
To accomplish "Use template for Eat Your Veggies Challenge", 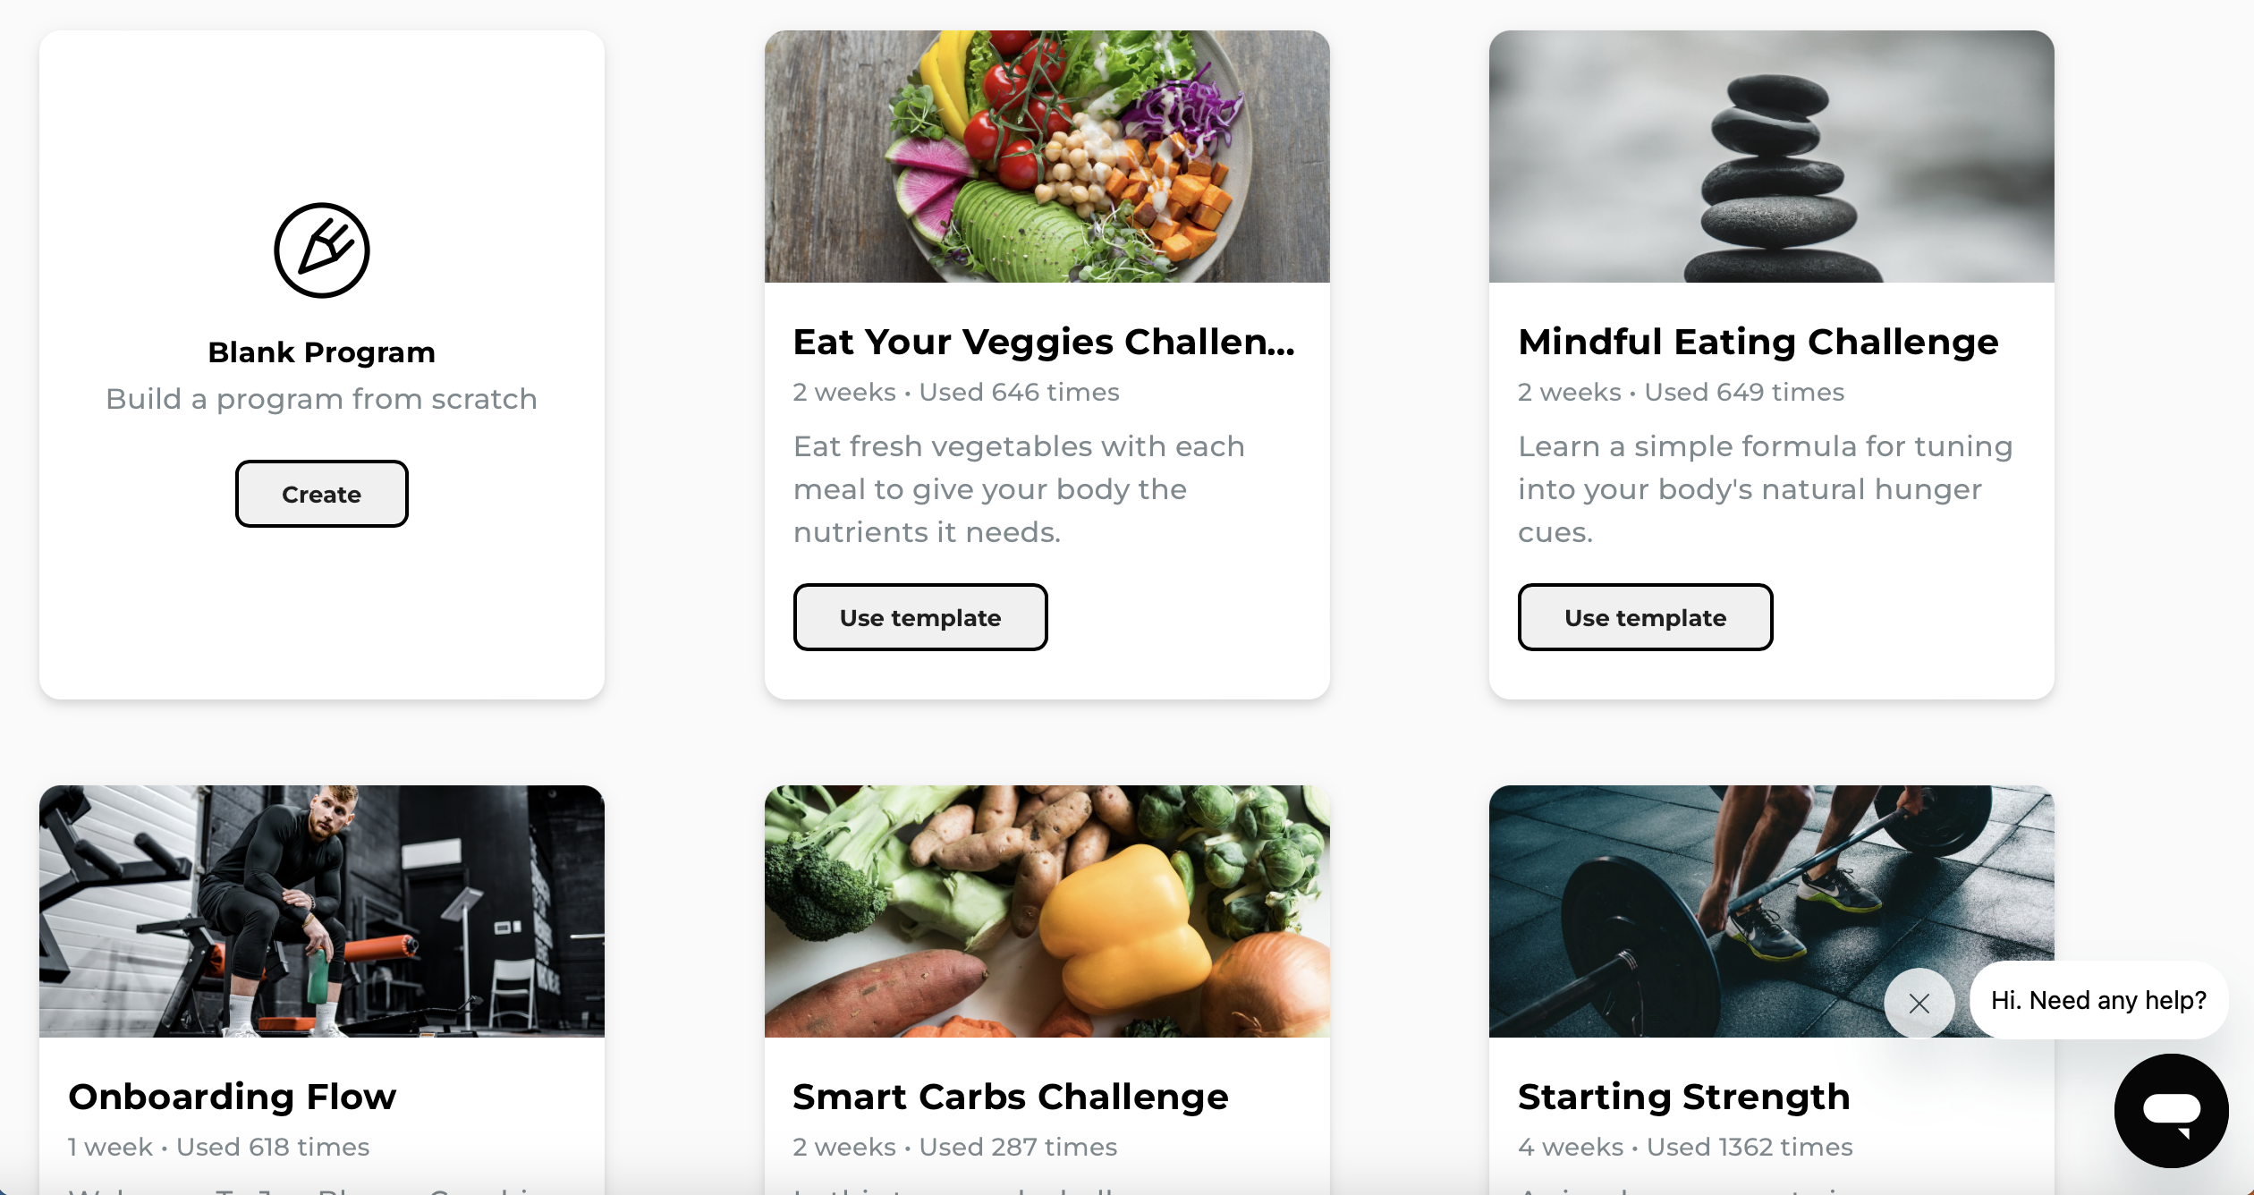I will (920, 617).
